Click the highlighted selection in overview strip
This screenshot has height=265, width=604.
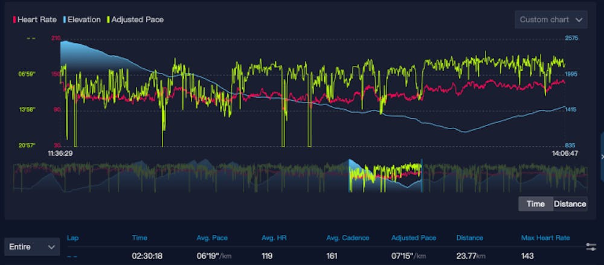385,176
